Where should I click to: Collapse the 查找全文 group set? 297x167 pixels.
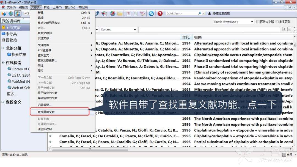pos(3,102)
